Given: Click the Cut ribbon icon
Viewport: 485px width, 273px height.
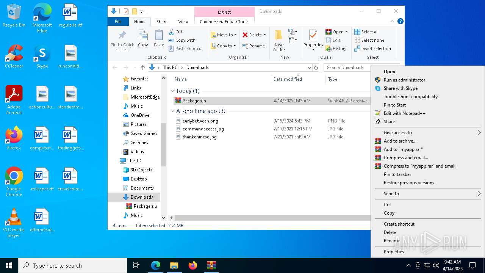Looking at the screenshot, I should [171, 32].
